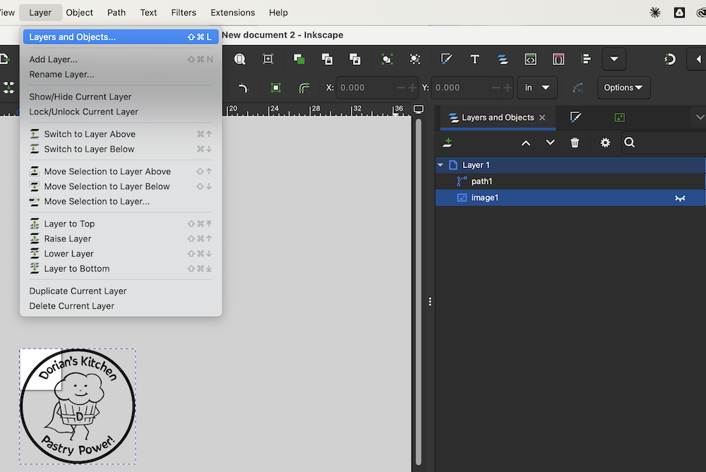This screenshot has height=472, width=706.
Task: Open layers panel settings gear
Action: coord(605,143)
